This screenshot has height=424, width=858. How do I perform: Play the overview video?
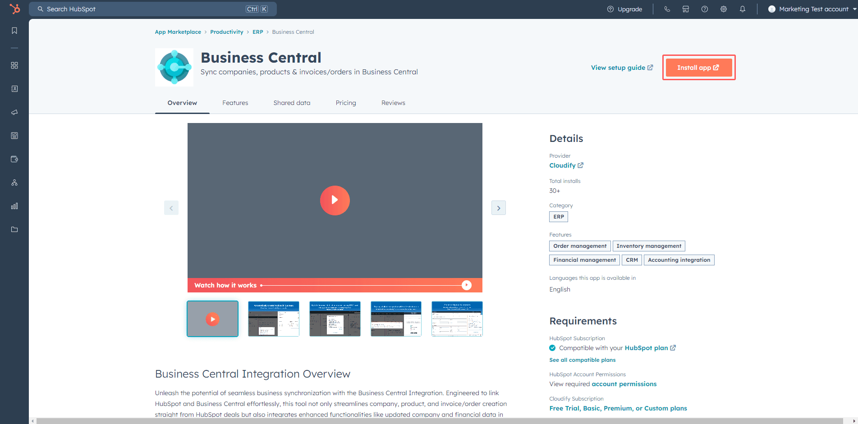335,201
